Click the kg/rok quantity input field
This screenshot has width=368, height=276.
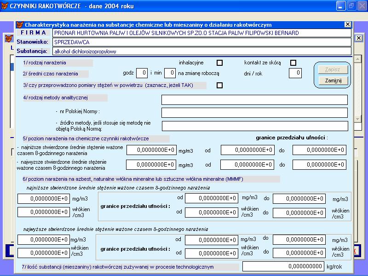[x=283, y=266]
